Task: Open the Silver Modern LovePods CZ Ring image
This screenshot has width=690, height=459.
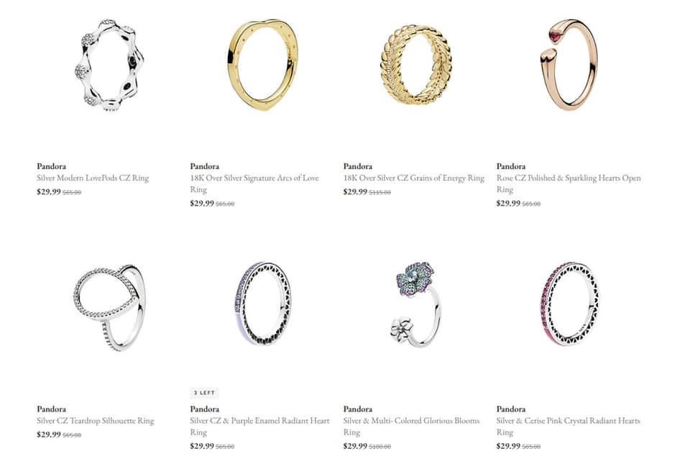Action: [109, 65]
